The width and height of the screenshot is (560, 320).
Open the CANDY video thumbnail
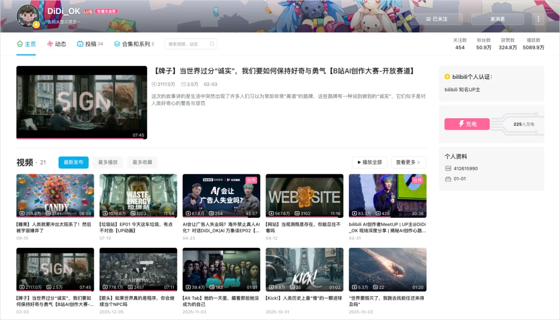click(x=55, y=196)
